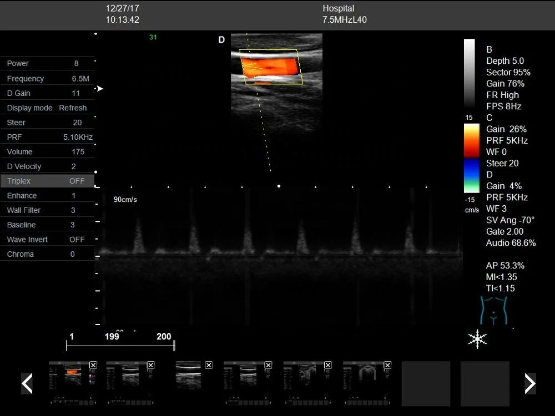
Task: Click the red-yellow color Doppler scale bar
Action: [x=472, y=140]
